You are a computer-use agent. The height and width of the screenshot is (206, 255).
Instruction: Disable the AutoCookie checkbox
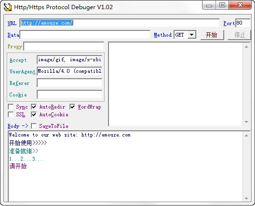(x=34, y=114)
